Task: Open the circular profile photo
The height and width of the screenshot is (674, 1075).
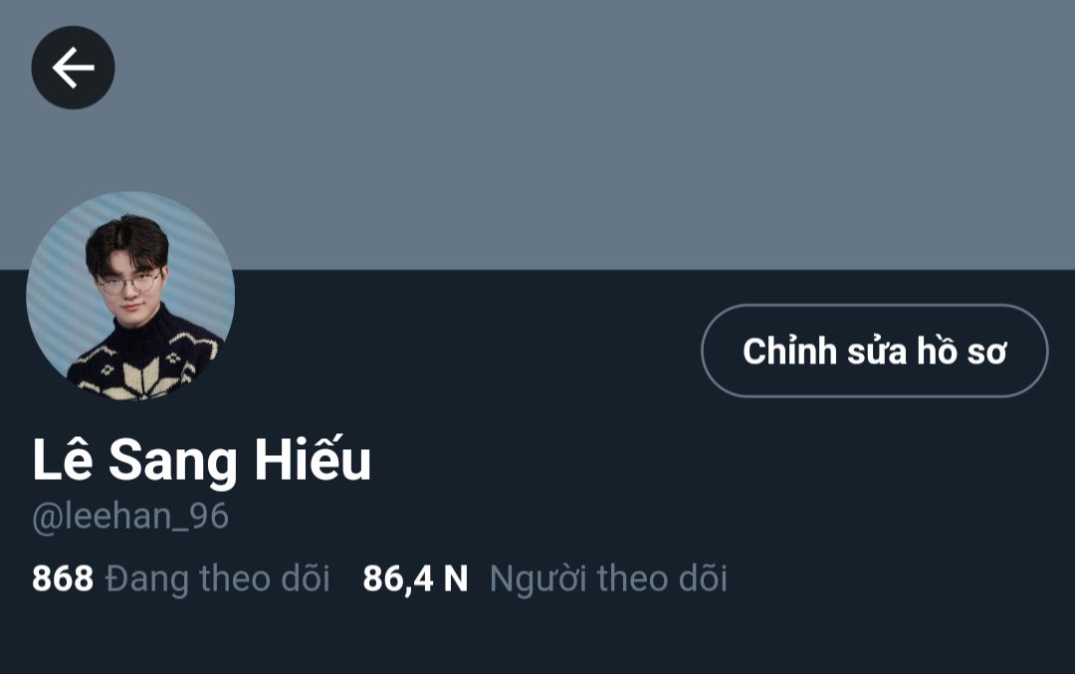Action: 131,296
